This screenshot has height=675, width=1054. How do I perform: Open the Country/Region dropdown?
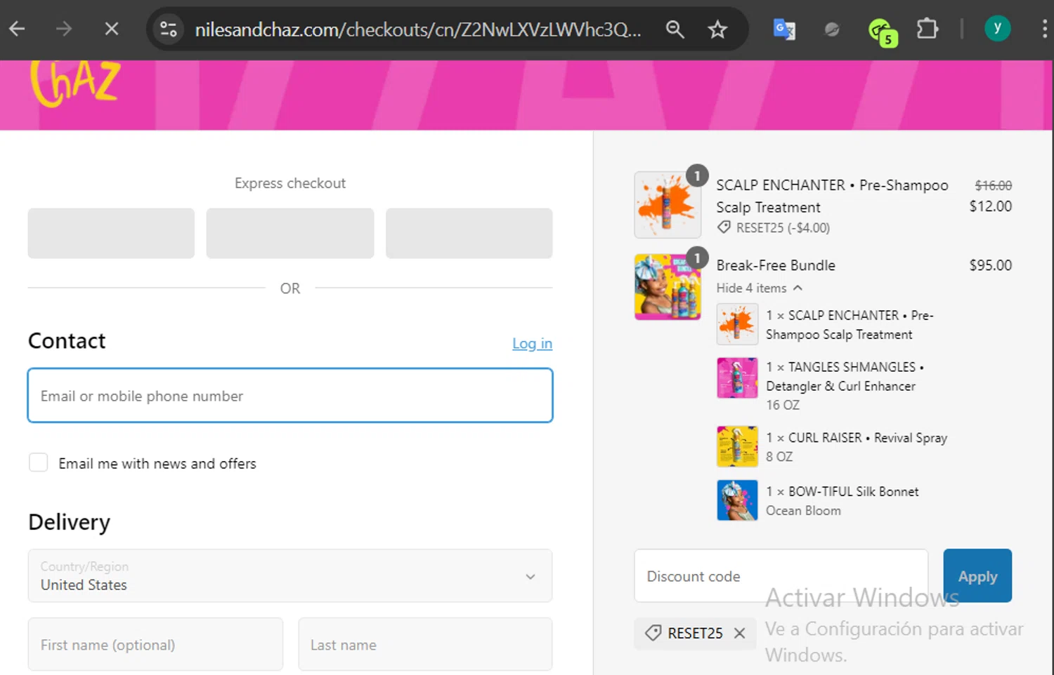(290, 575)
